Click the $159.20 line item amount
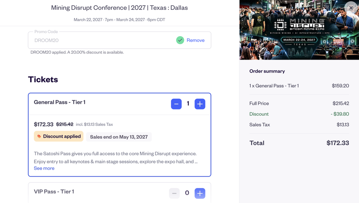The height and width of the screenshot is (203, 359). coord(340,86)
